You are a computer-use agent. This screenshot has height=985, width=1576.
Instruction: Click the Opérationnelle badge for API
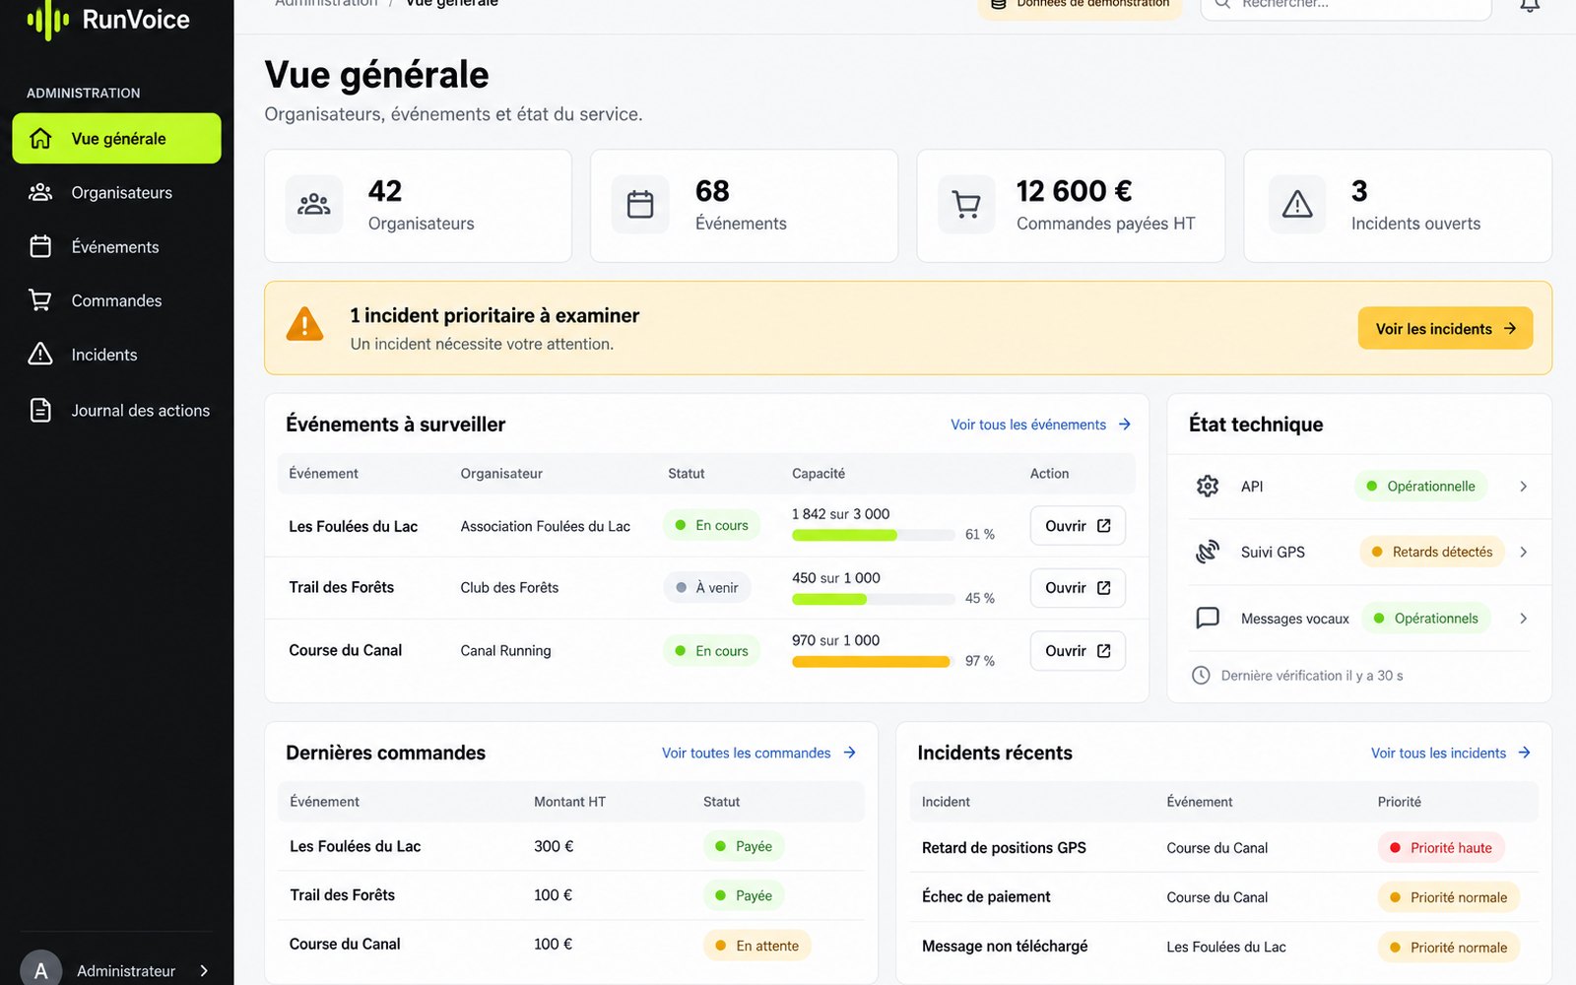tap(1420, 486)
